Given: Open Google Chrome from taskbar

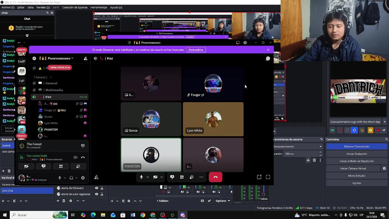Looking at the screenshot, I should [143, 215].
